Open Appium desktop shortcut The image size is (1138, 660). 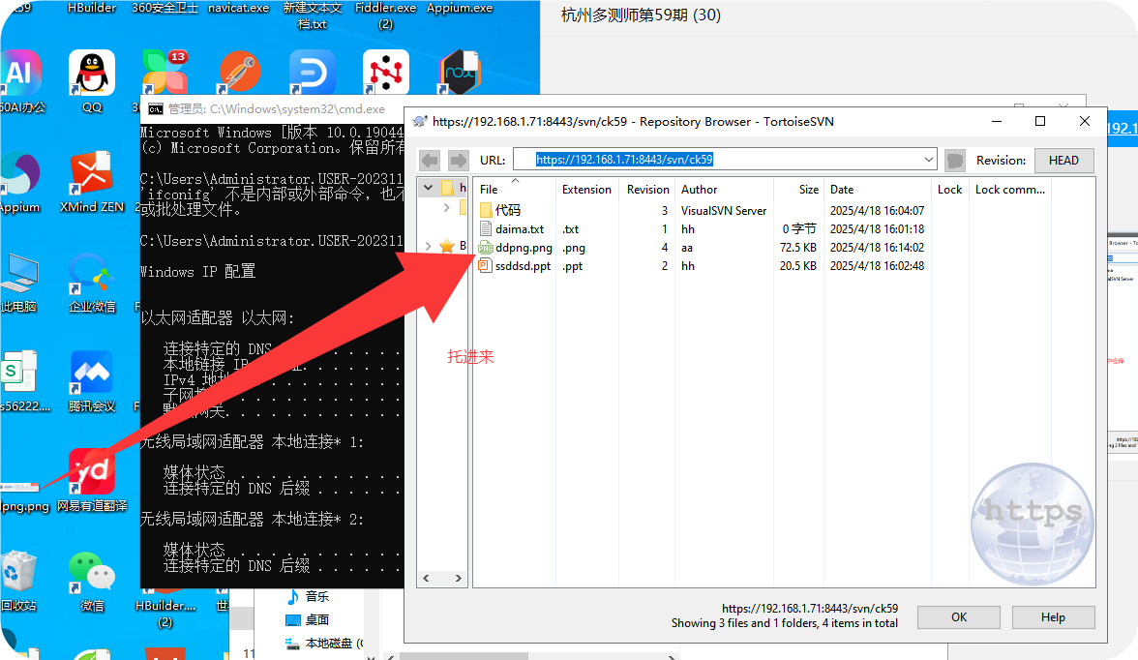click(19, 182)
